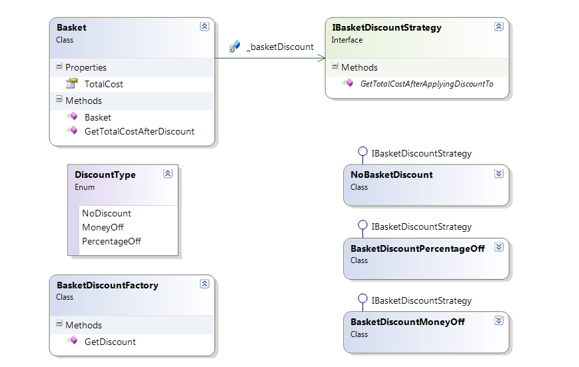The image size is (579, 367).
Task: Collapse the Basket Properties section
Action: [x=59, y=67]
